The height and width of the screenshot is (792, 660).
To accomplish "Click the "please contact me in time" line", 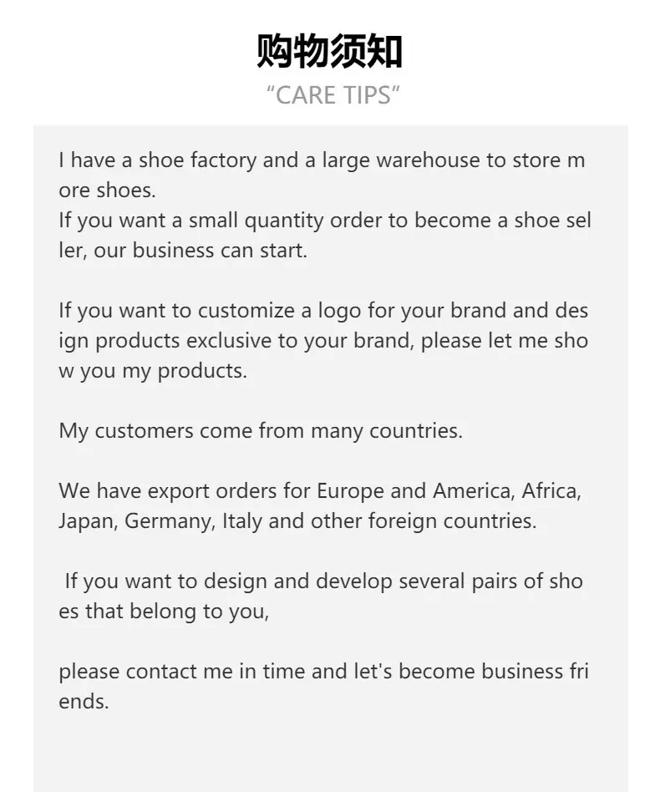I will tap(323, 672).
